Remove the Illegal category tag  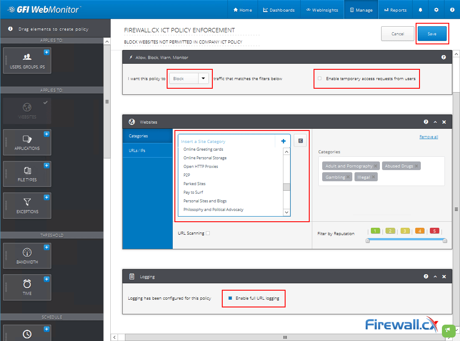[x=373, y=177]
